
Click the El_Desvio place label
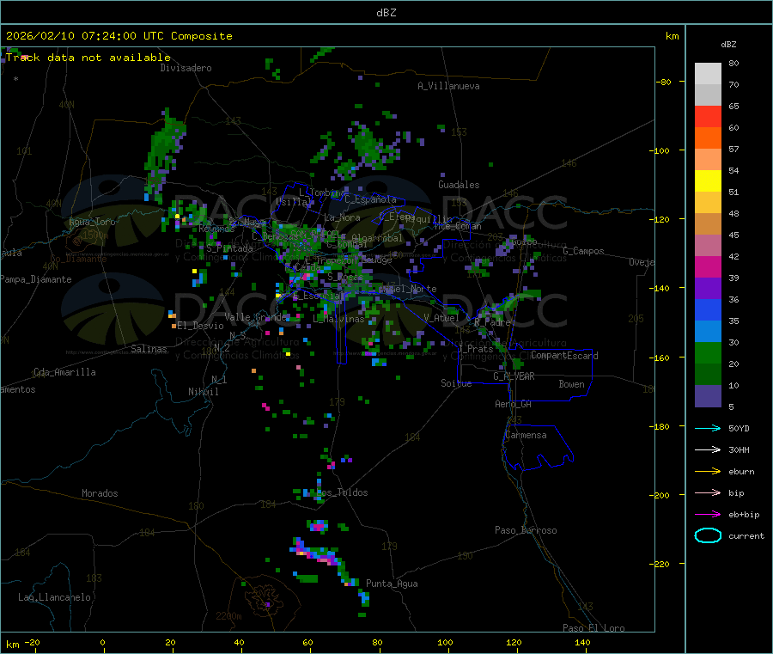(x=201, y=326)
